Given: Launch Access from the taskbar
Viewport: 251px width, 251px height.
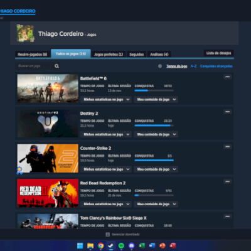Looking at the screenshot, I should (x=173, y=245).
